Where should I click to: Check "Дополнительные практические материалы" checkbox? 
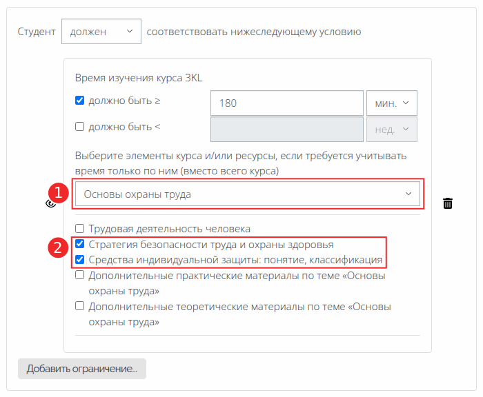(x=80, y=276)
